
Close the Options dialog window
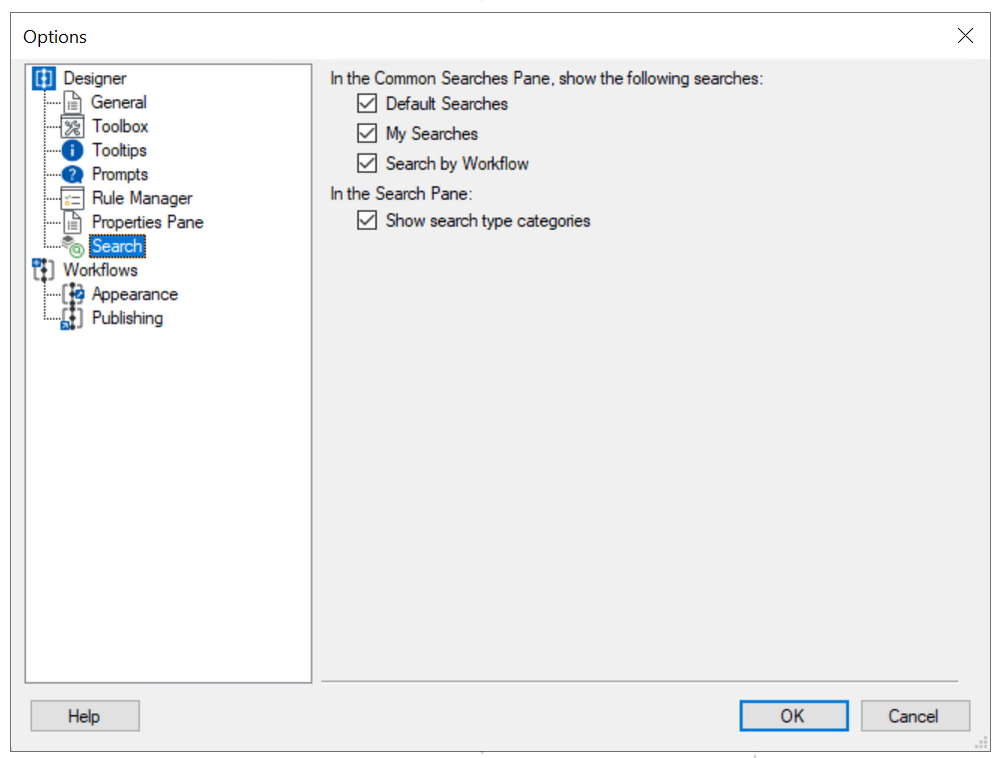pos(965,36)
